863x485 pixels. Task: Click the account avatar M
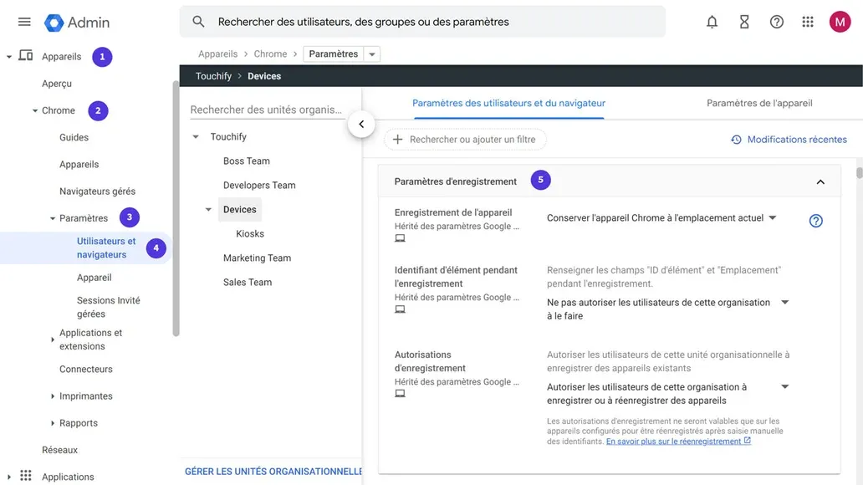pyautogui.click(x=839, y=22)
